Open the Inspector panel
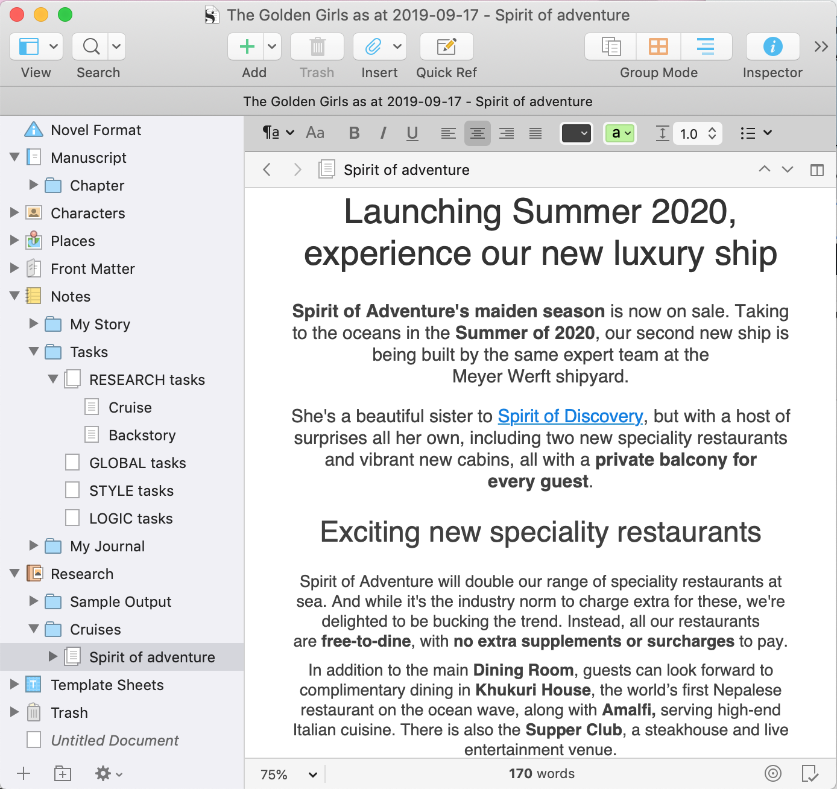Image resolution: width=837 pixels, height=789 pixels. tap(772, 46)
